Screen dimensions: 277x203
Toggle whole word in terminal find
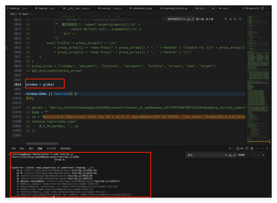[230, 155]
